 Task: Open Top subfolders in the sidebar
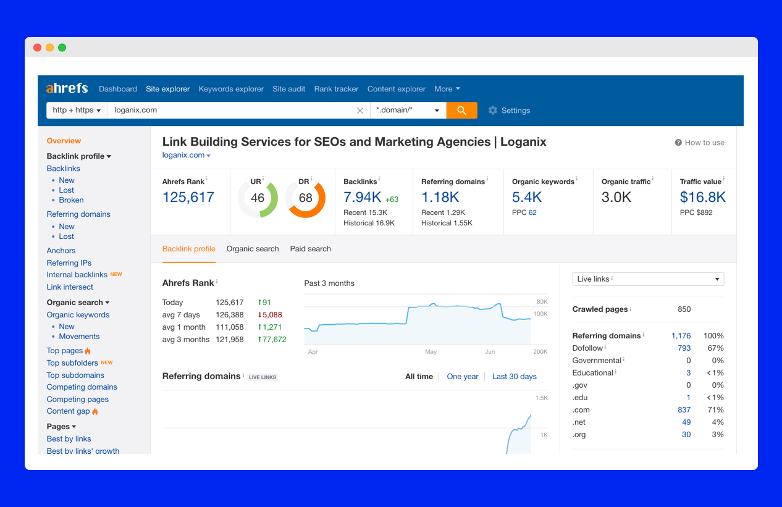[x=72, y=363]
